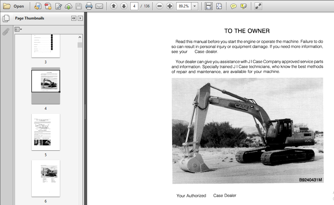
Task: Click the print icon
Action: click(x=89, y=6)
